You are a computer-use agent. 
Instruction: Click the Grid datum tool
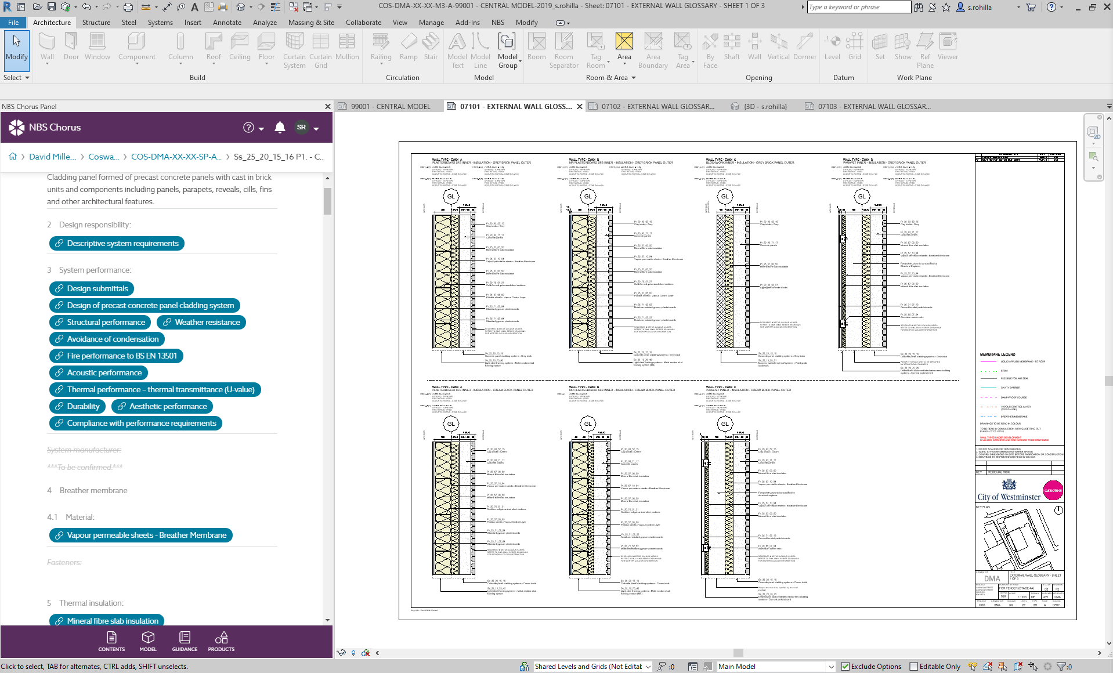click(855, 46)
